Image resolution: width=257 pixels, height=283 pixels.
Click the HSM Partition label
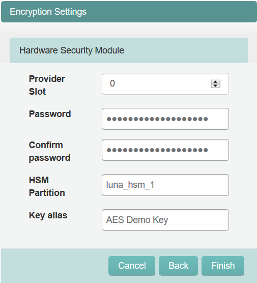tap(47, 186)
